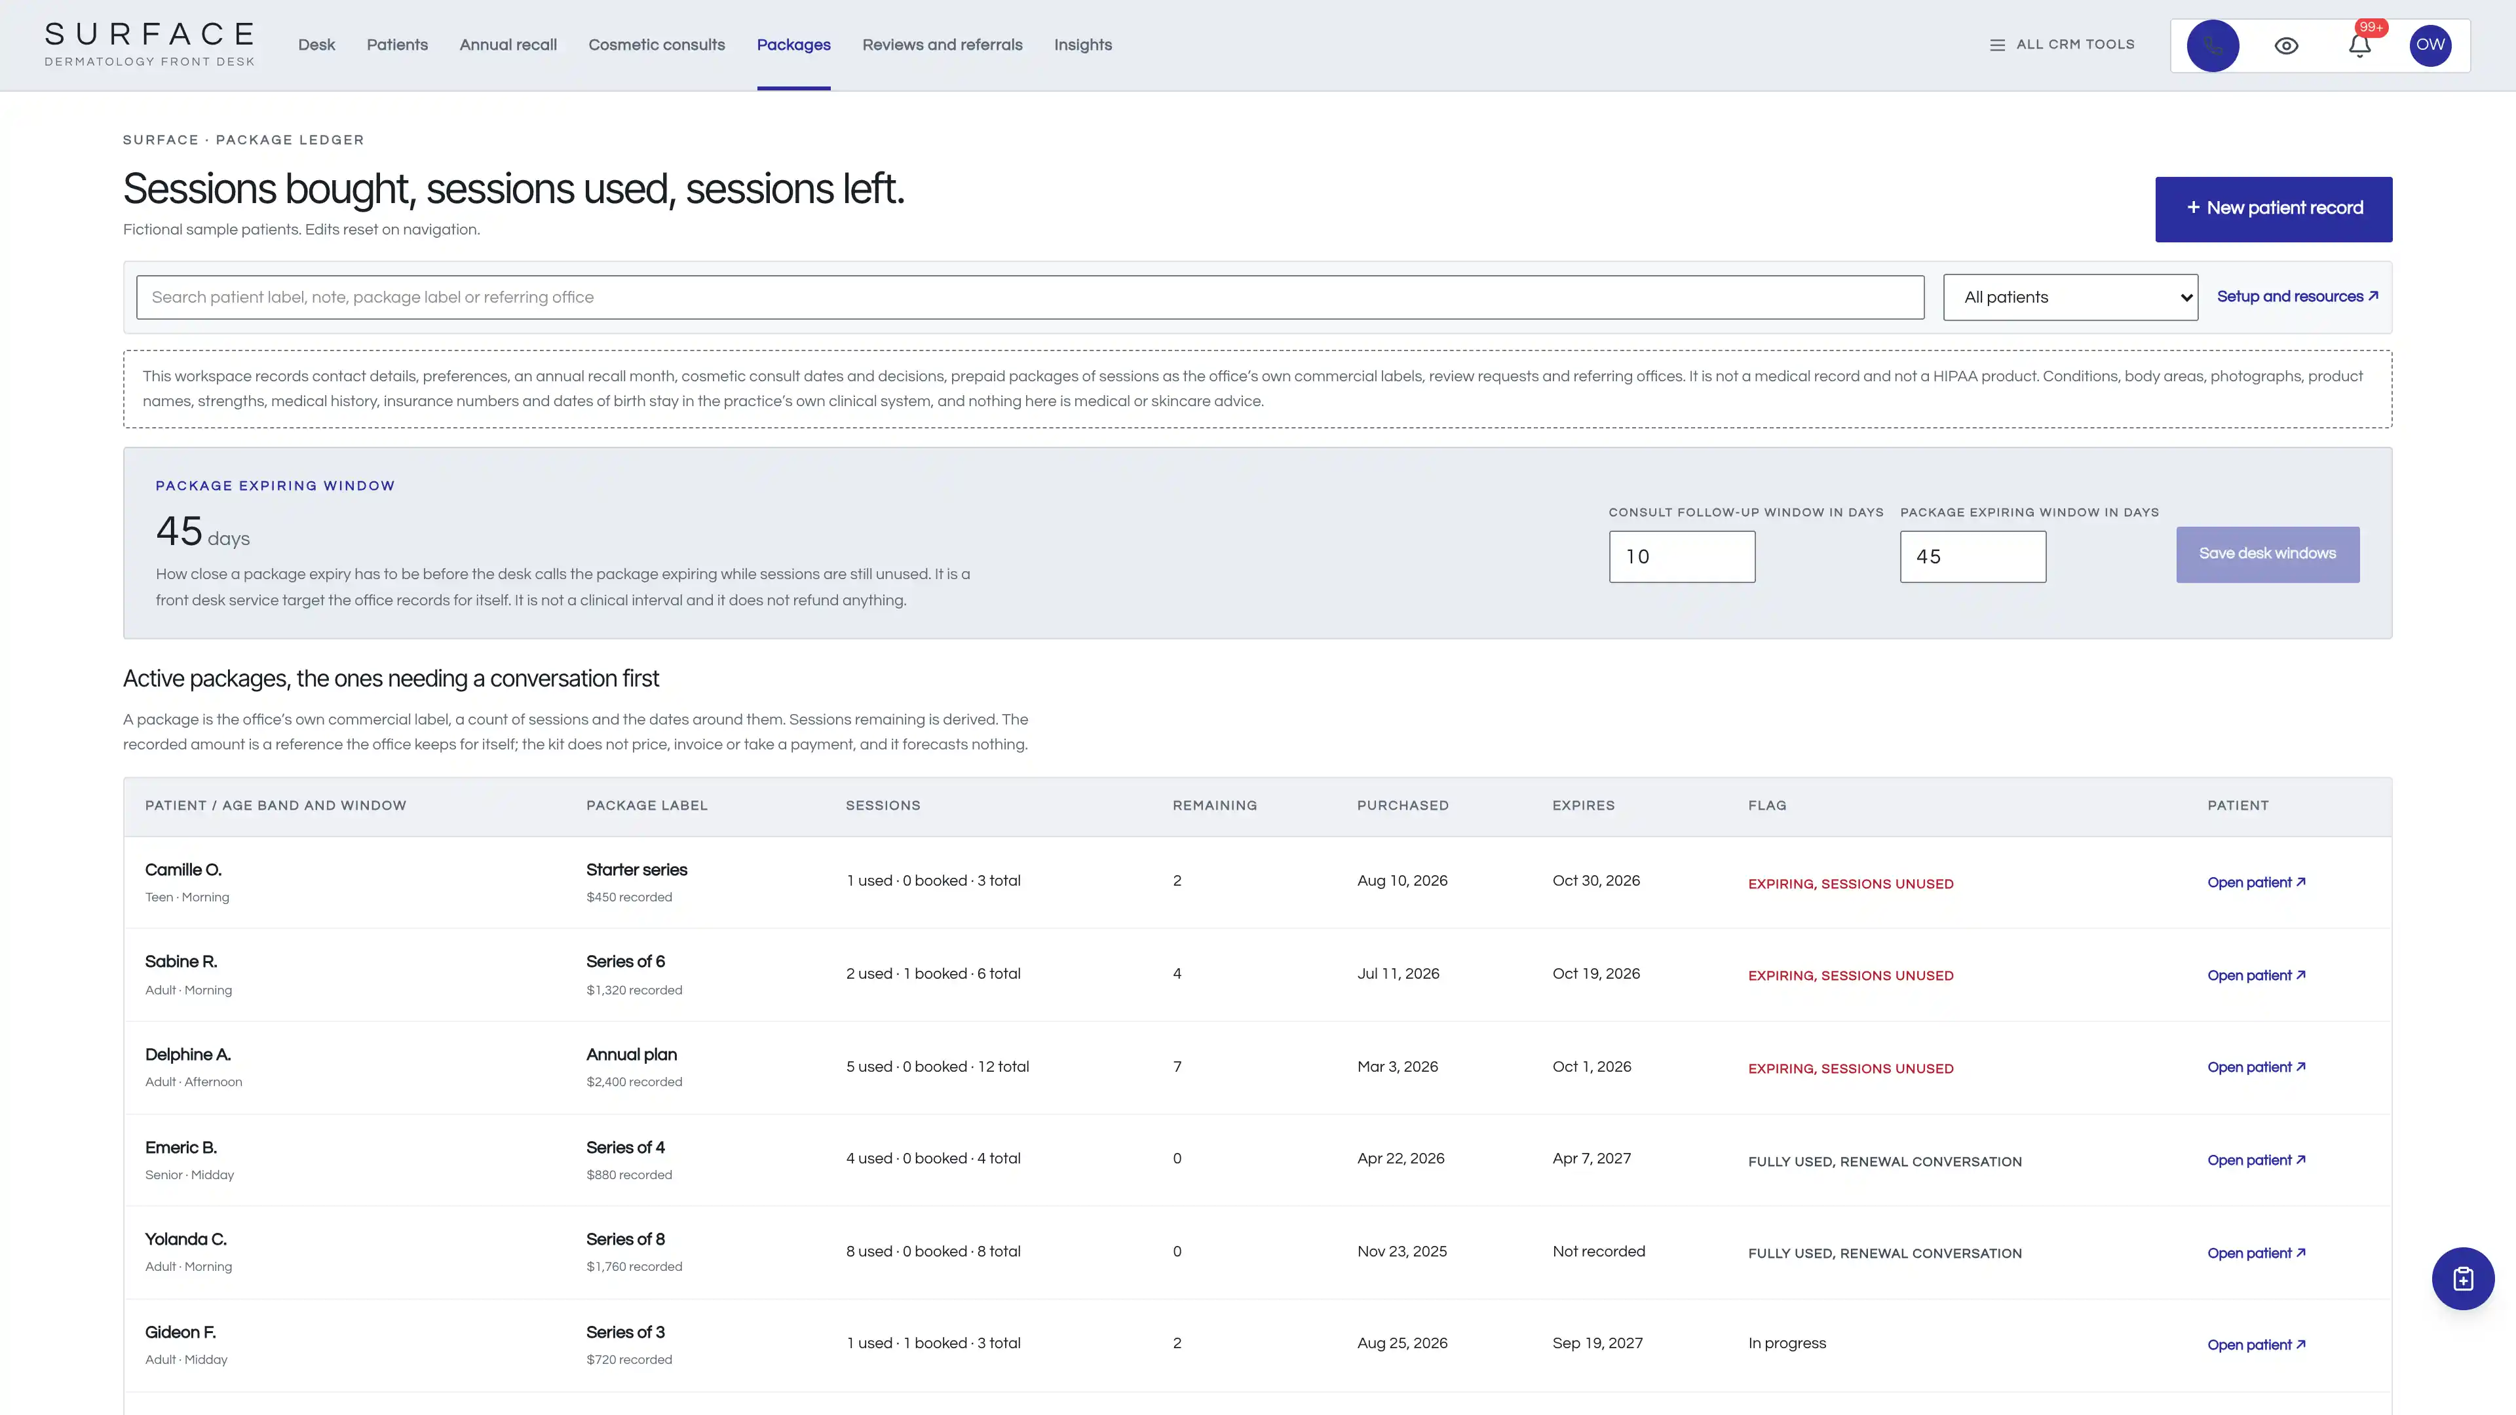
Task: Toggle the eye visibility icon in header
Action: pyautogui.click(x=2285, y=46)
